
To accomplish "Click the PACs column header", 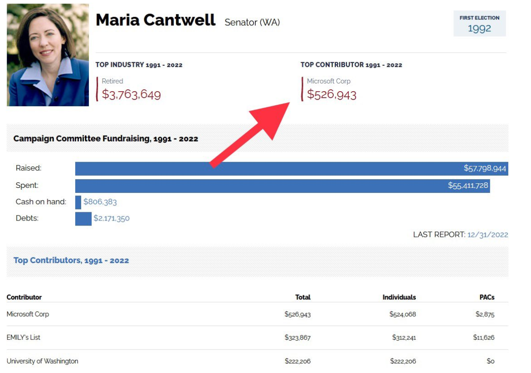I will pos(487,297).
